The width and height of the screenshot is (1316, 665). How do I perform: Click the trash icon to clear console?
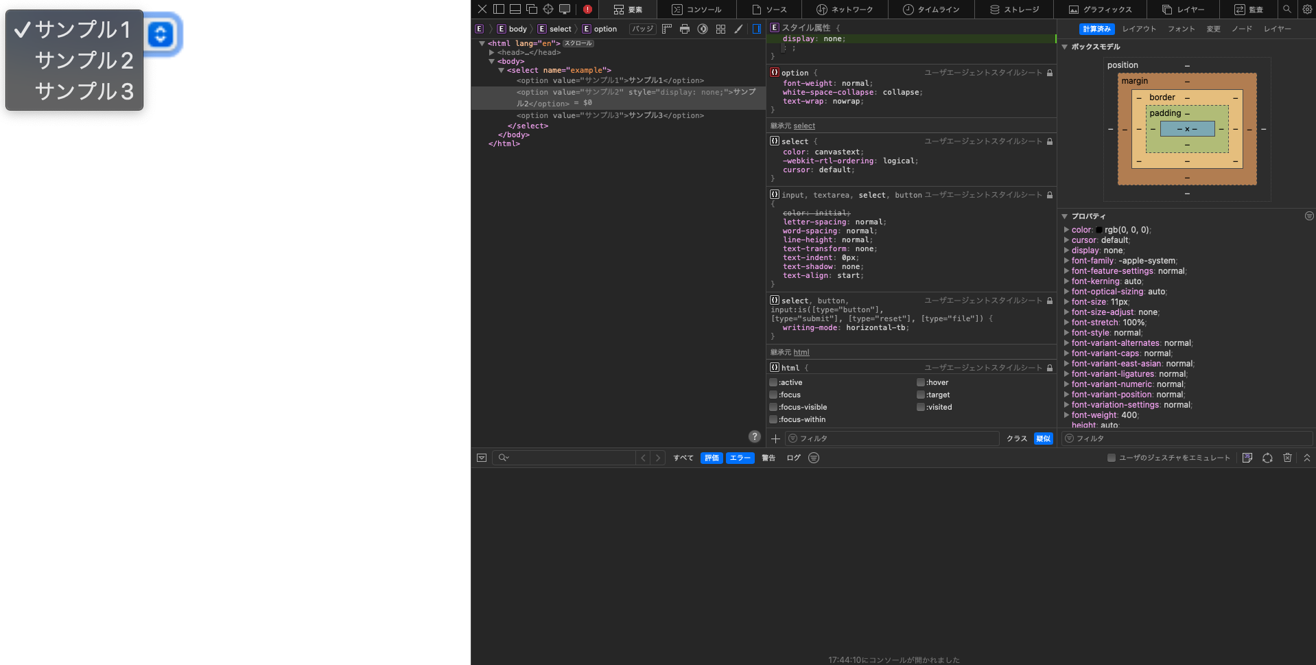(x=1287, y=458)
